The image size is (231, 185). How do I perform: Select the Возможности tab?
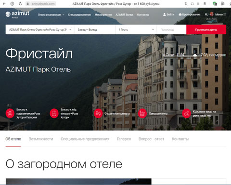(41, 139)
